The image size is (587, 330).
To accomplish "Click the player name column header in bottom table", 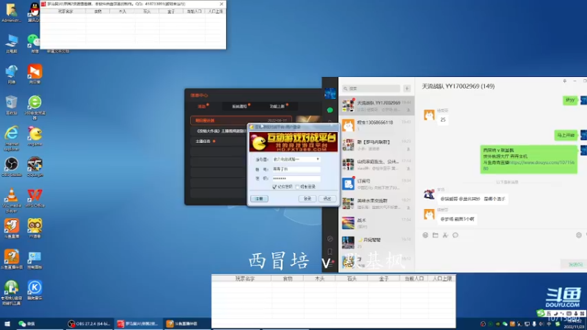I will 245,279.
